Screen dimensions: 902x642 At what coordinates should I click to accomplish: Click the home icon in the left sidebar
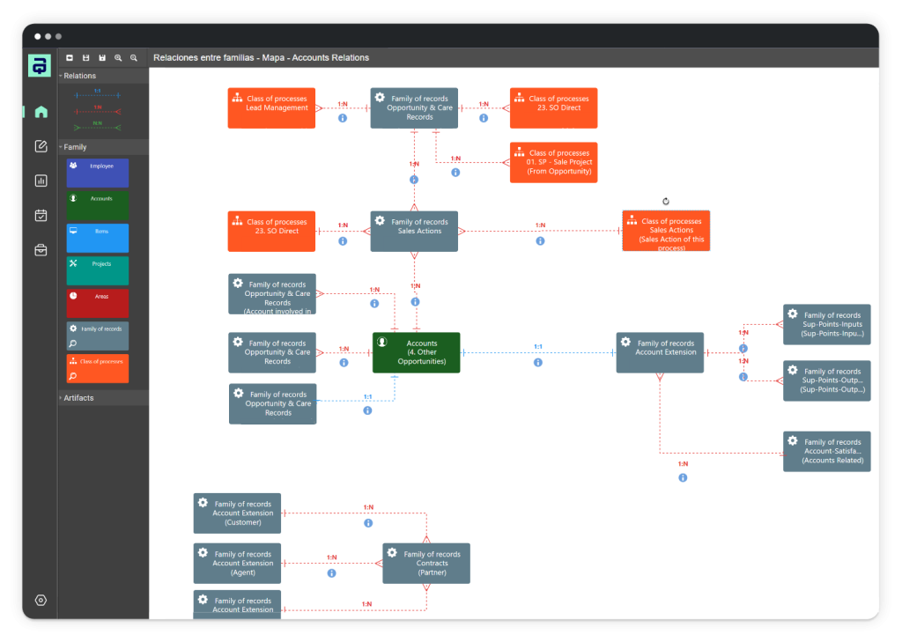click(41, 112)
